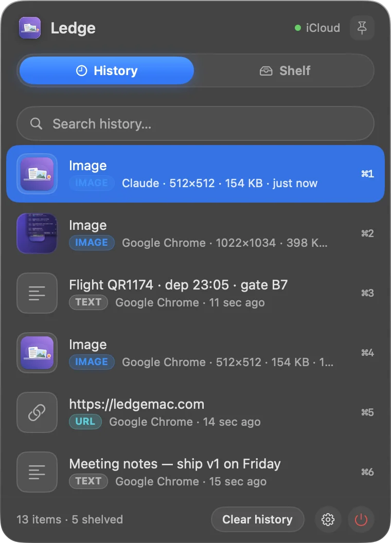The height and width of the screenshot is (543, 391).
Task: Click thumbnail of the Chrome 512×512 image
Action: [37, 353]
